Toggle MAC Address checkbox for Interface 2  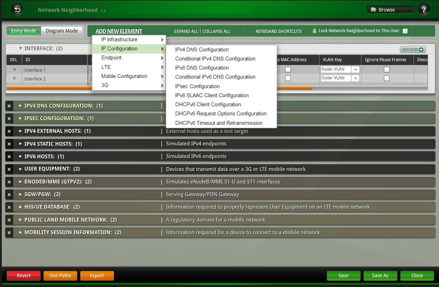(288, 78)
